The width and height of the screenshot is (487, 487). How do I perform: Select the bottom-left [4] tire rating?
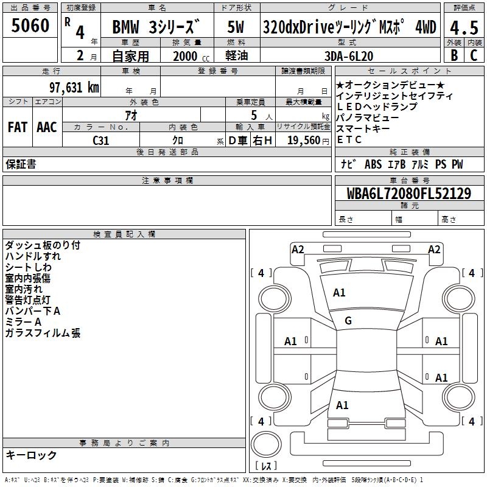pyautogui.click(x=261, y=421)
